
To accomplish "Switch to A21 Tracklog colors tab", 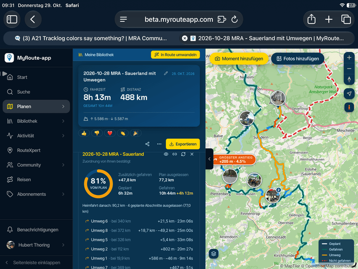I will point(91,38).
